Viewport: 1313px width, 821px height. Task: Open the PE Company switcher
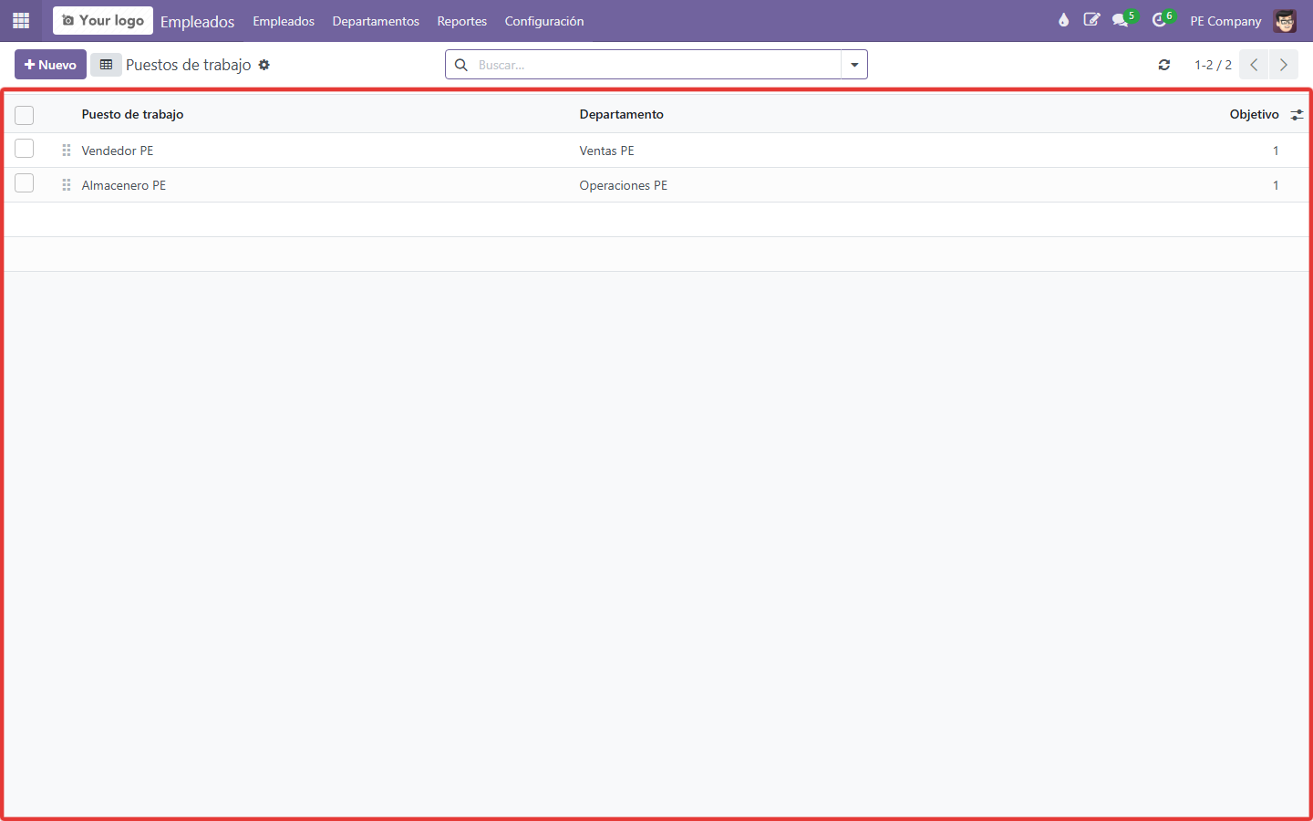pyautogui.click(x=1225, y=21)
